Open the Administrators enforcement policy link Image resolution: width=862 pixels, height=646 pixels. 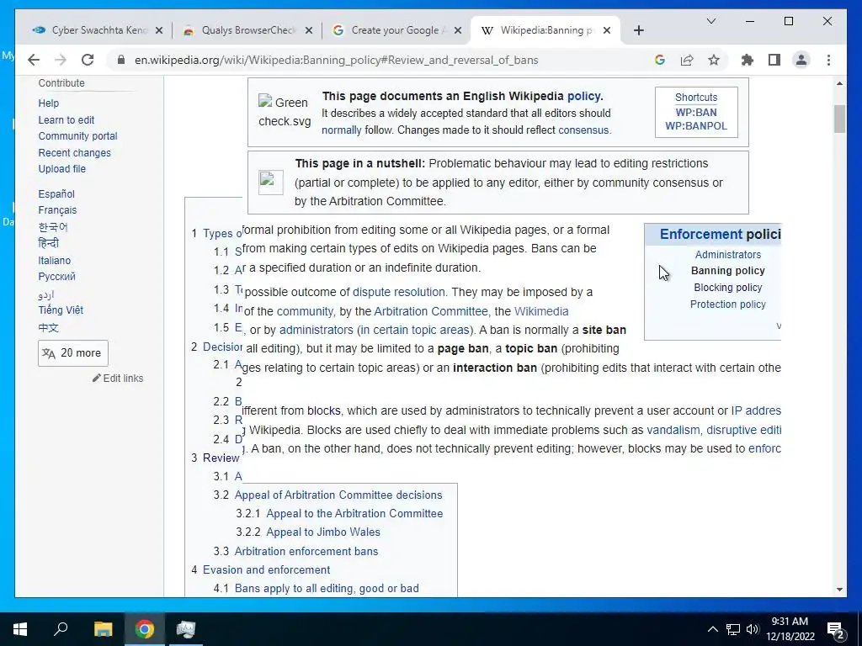click(x=728, y=254)
